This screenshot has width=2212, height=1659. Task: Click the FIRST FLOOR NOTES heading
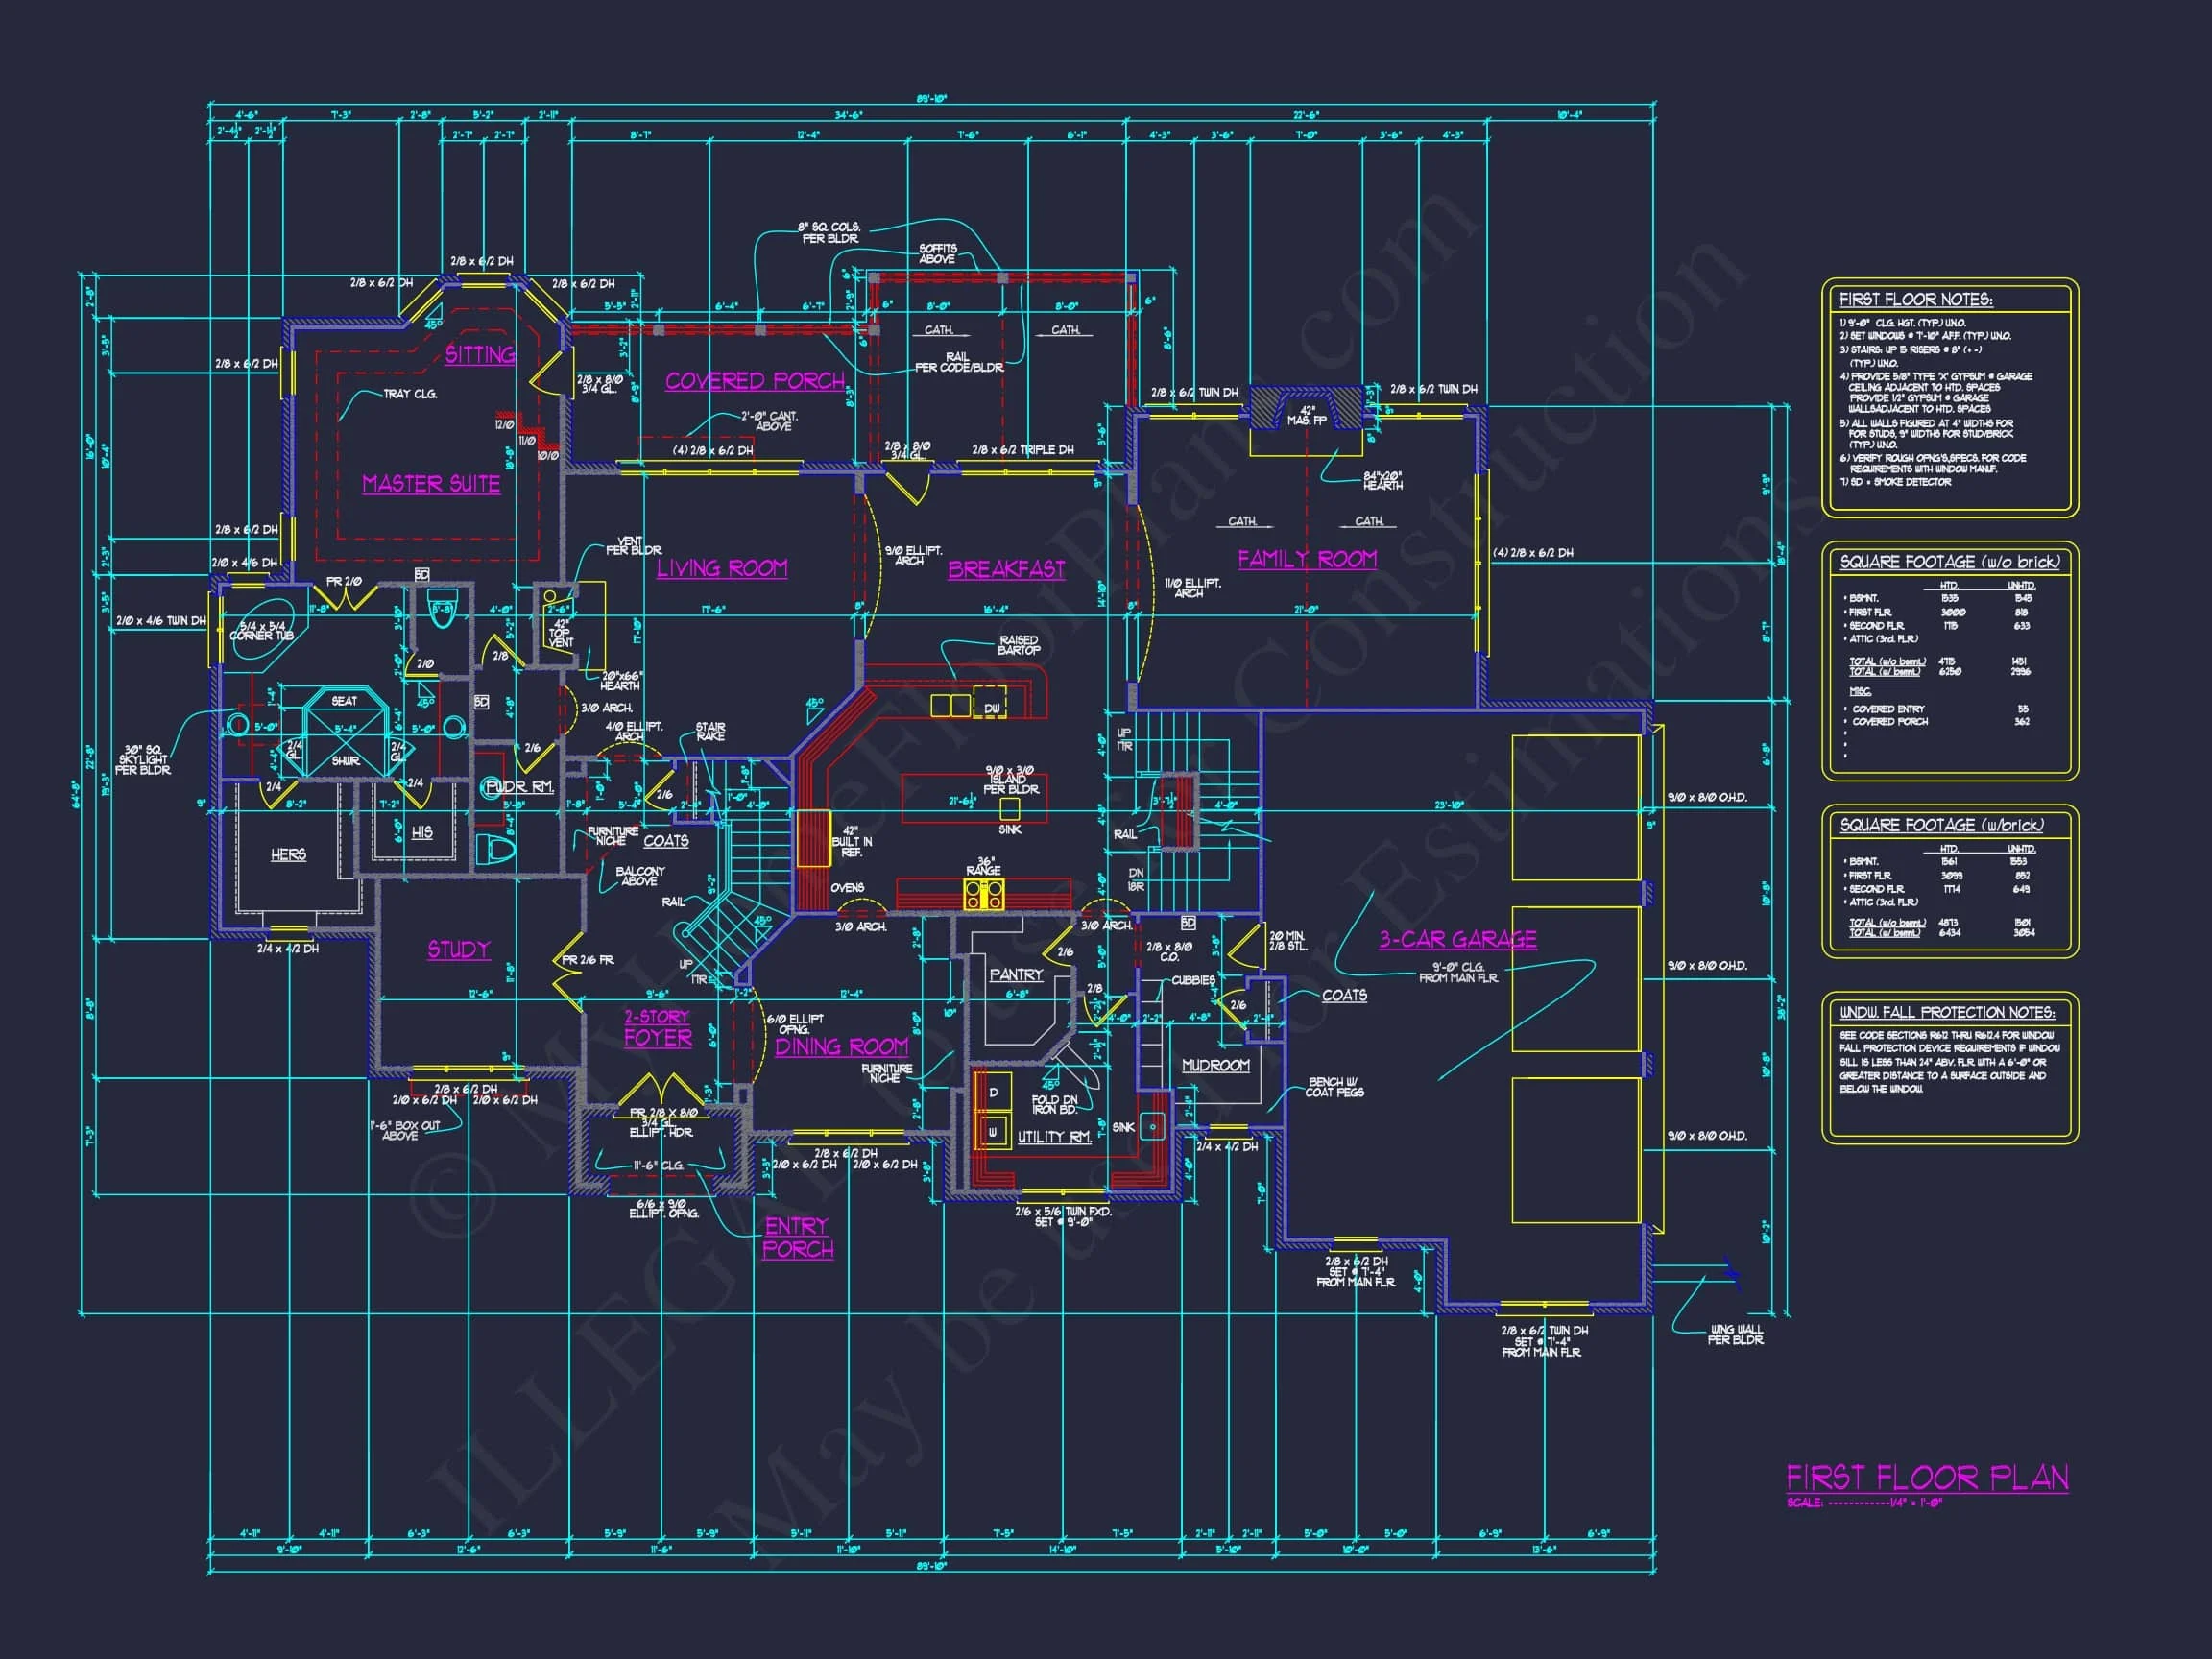1915,299
